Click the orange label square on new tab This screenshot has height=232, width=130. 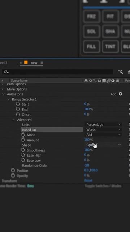click(x=26, y=62)
